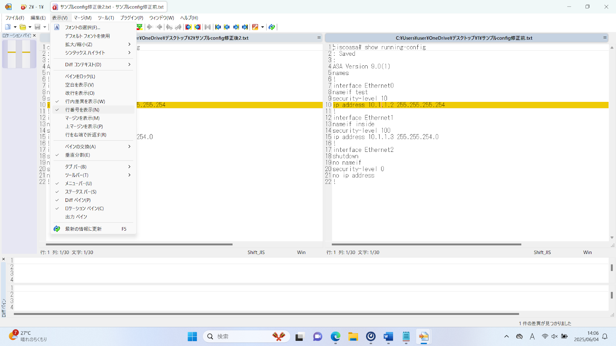Viewport: 616px width, 346px height.
Task: Expand the ツールバー(T) submenu
Action: click(93, 175)
